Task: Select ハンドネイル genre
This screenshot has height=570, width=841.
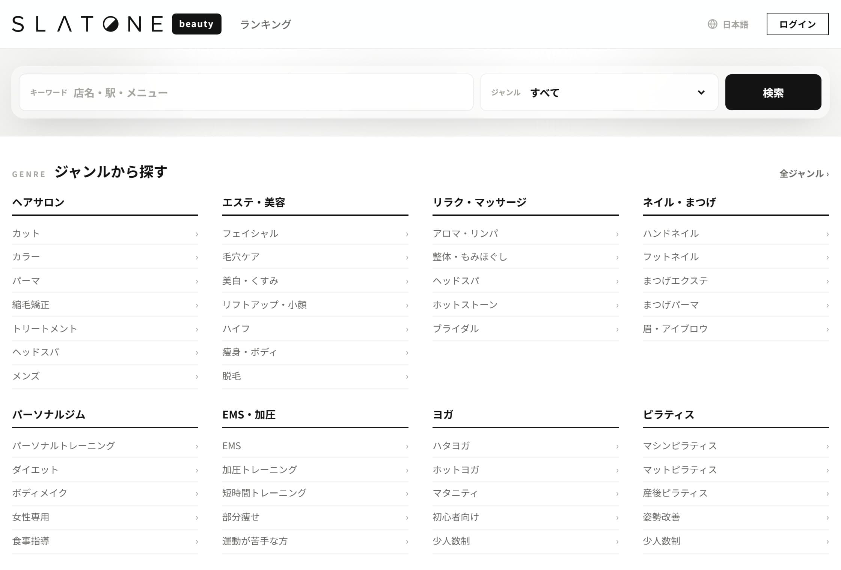Action: (736, 234)
